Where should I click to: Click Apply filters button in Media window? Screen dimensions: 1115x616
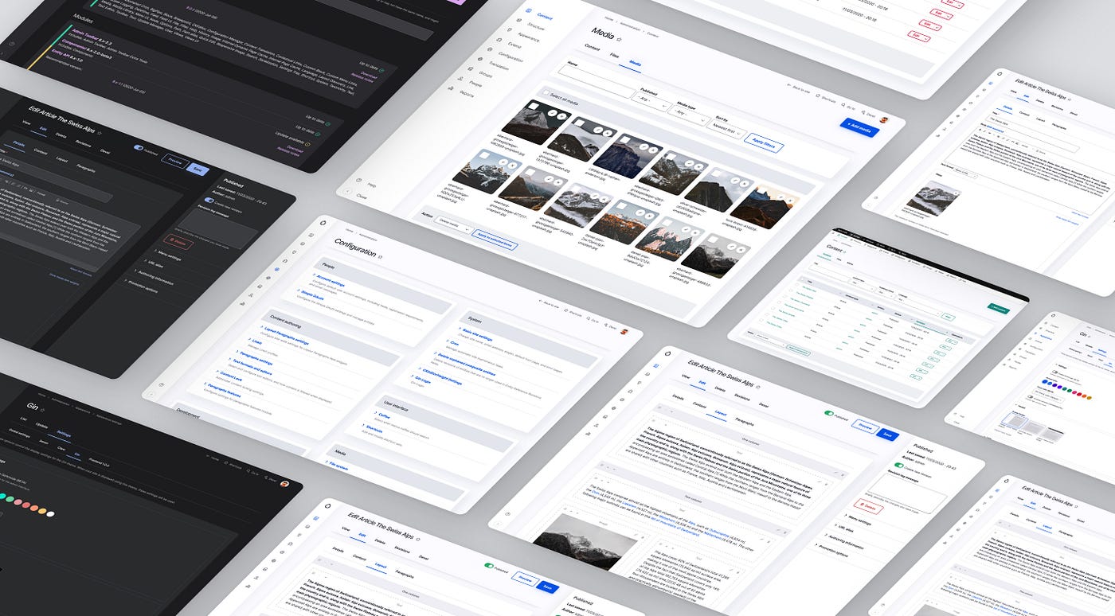coord(763,142)
